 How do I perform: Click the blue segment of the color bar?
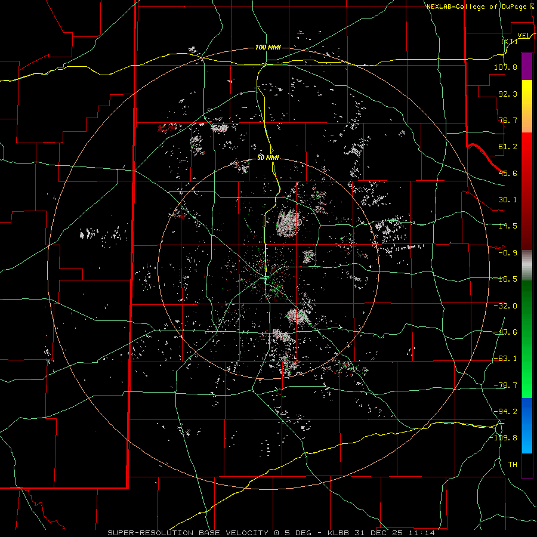(x=527, y=425)
